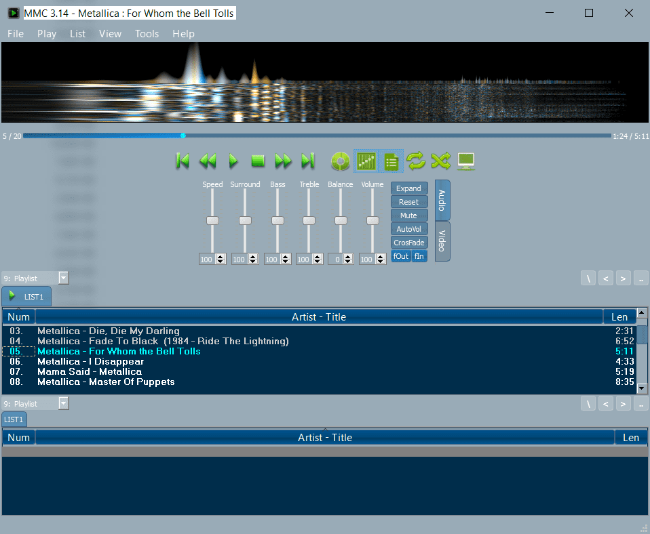Toggle shuffle mode icon
This screenshot has height=534, width=650.
click(440, 161)
